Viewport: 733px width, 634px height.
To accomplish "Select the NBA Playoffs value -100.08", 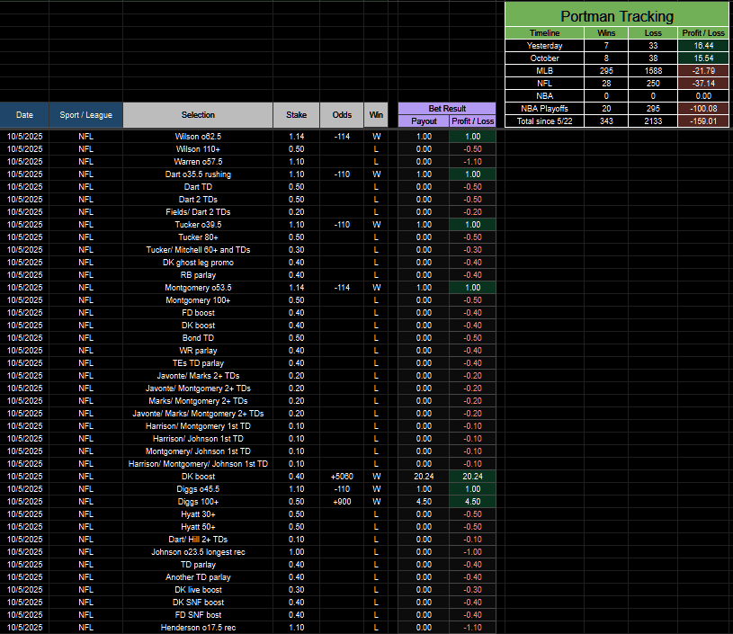I will tap(703, 109).
